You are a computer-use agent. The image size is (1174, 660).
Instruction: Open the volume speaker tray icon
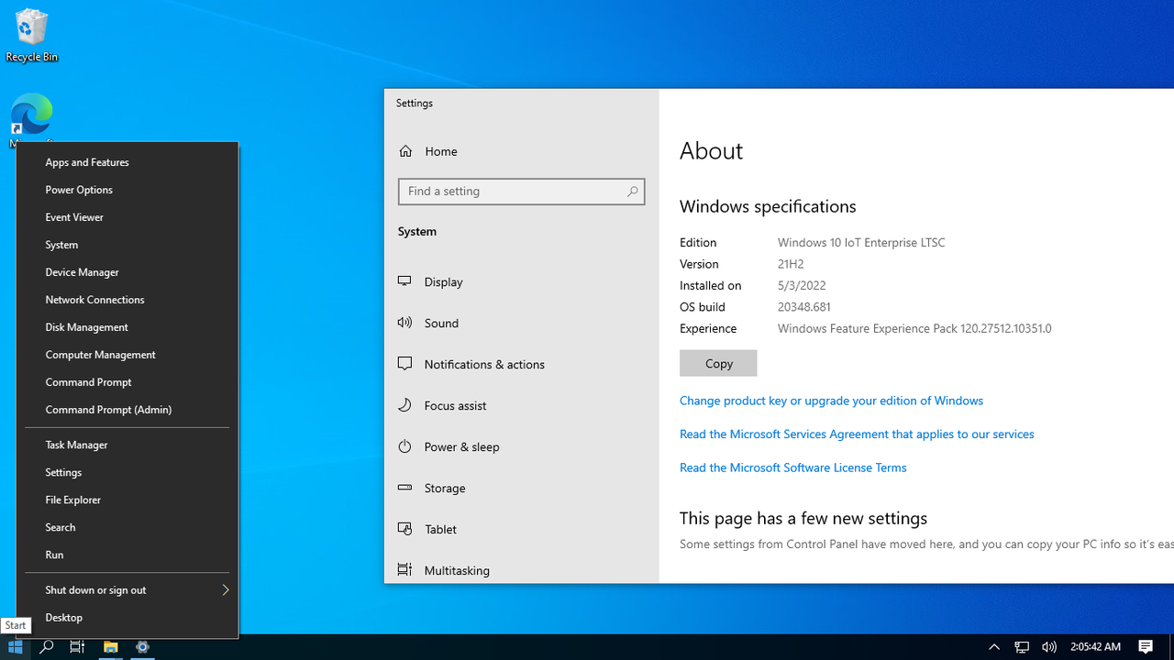(1049, 646)
